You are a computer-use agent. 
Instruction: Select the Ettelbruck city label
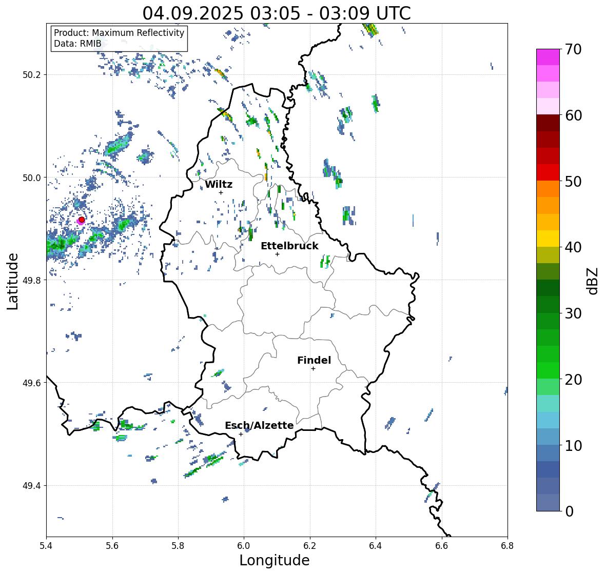(289, 246)
